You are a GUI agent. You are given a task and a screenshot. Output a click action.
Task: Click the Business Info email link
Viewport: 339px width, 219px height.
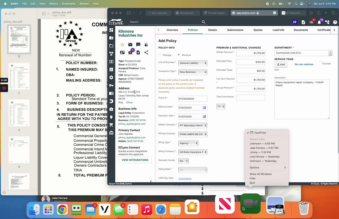point(132,124)
